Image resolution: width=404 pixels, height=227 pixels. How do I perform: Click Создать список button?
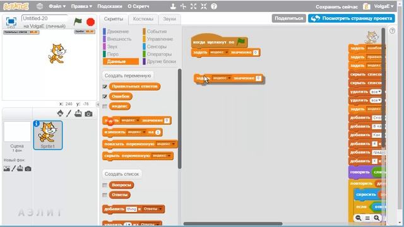click(122, 174)
